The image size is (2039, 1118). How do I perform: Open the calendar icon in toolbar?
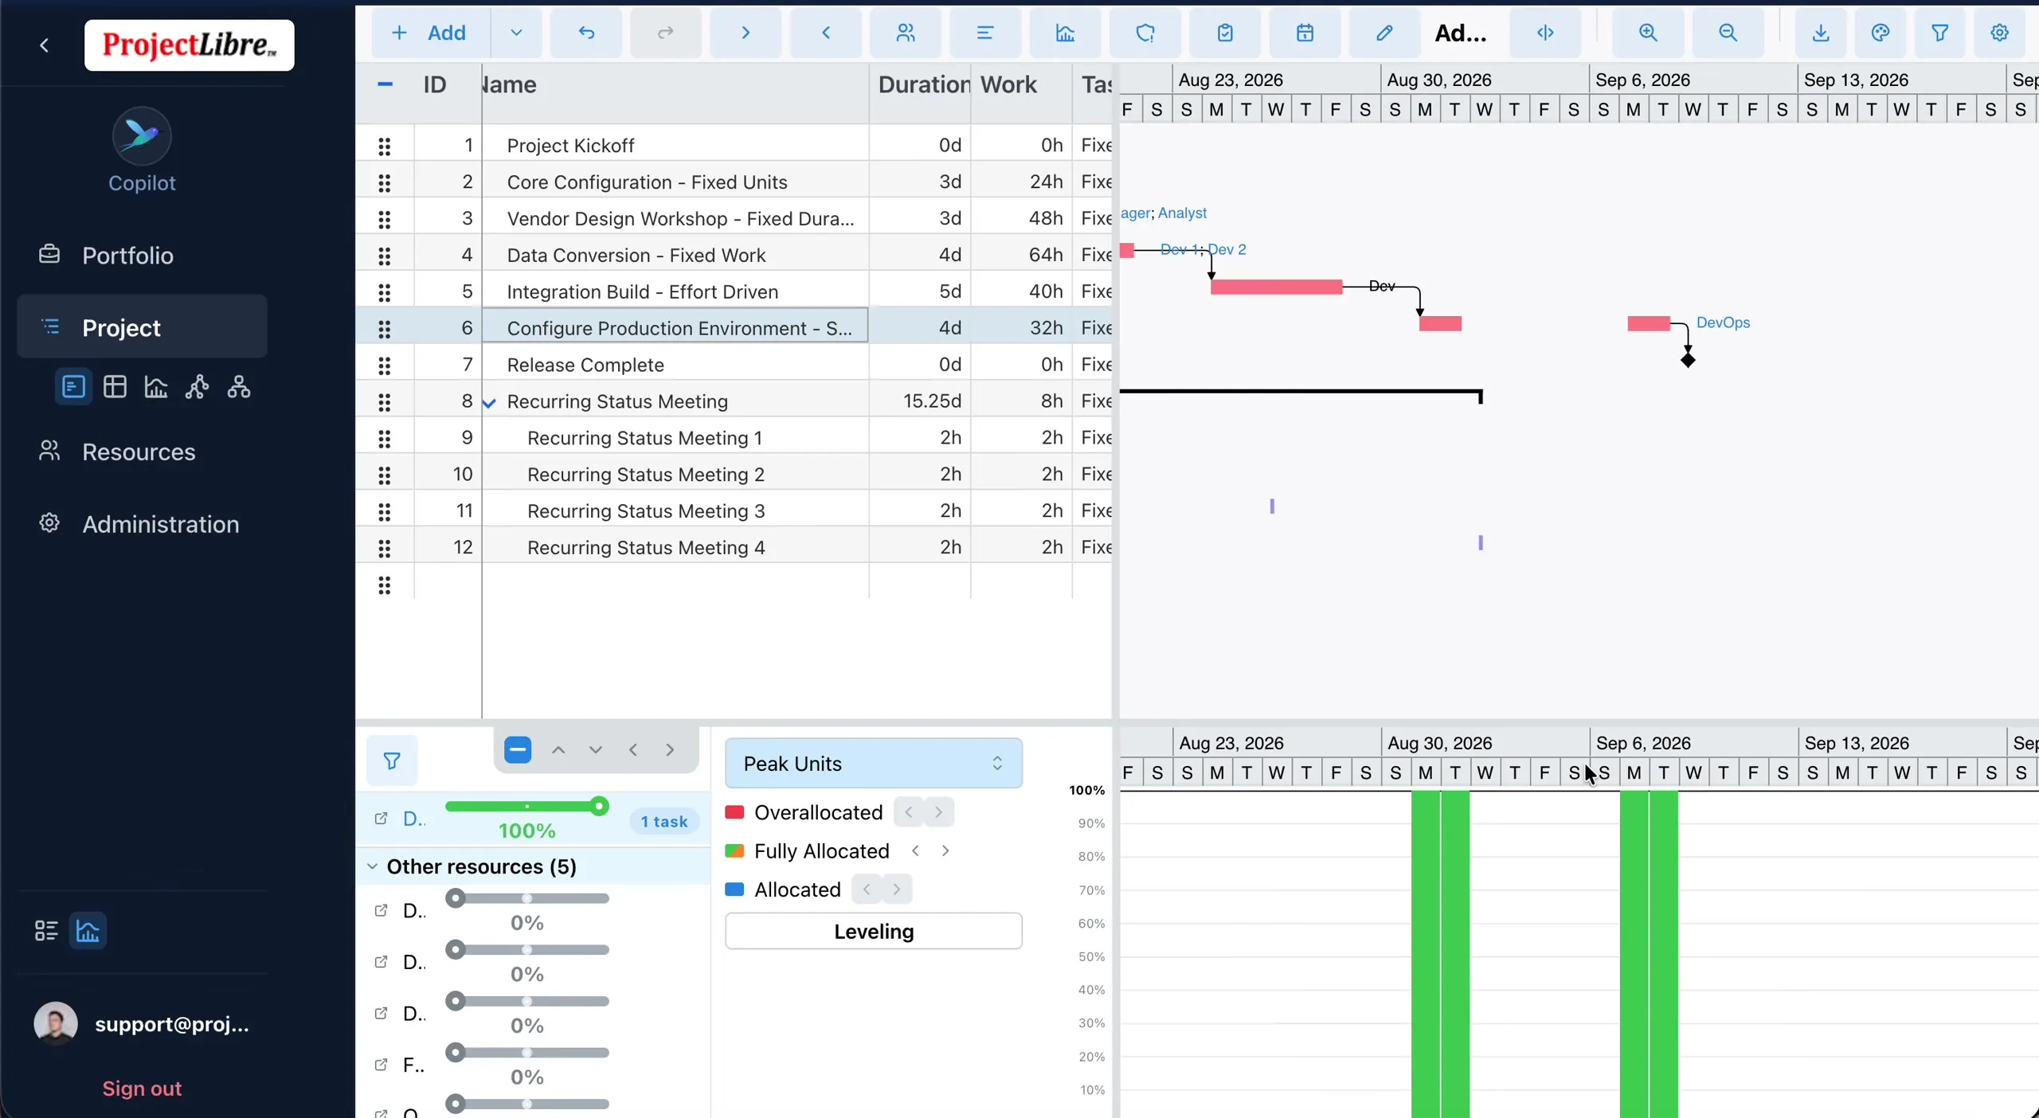tap(1305, 33)
